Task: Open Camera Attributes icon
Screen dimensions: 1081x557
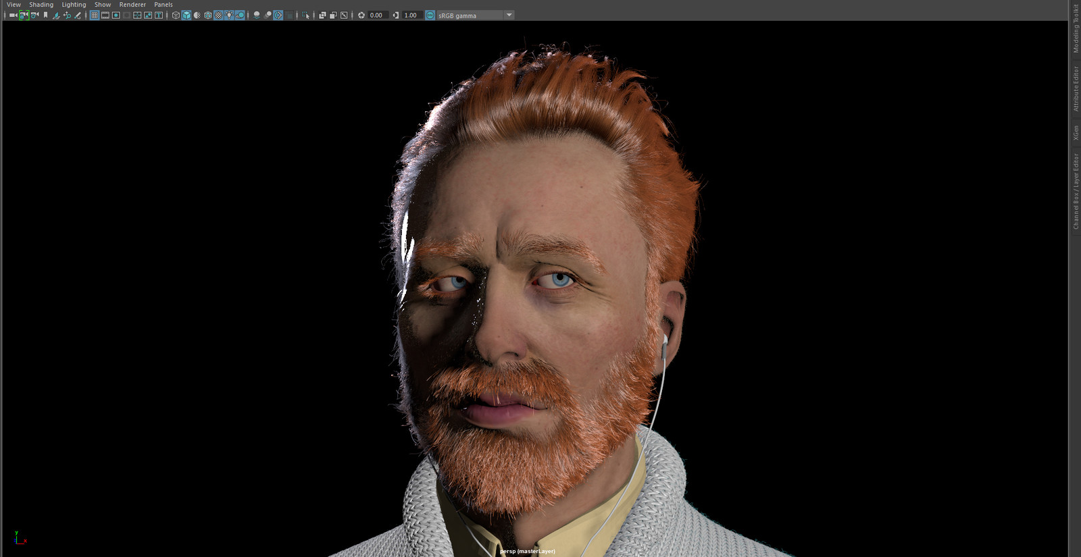Action: click(x=34, y=15)
